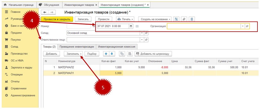This screenshot has width=260, height=111.
Task: Open the Главное section icon
Action: (6, 12)
